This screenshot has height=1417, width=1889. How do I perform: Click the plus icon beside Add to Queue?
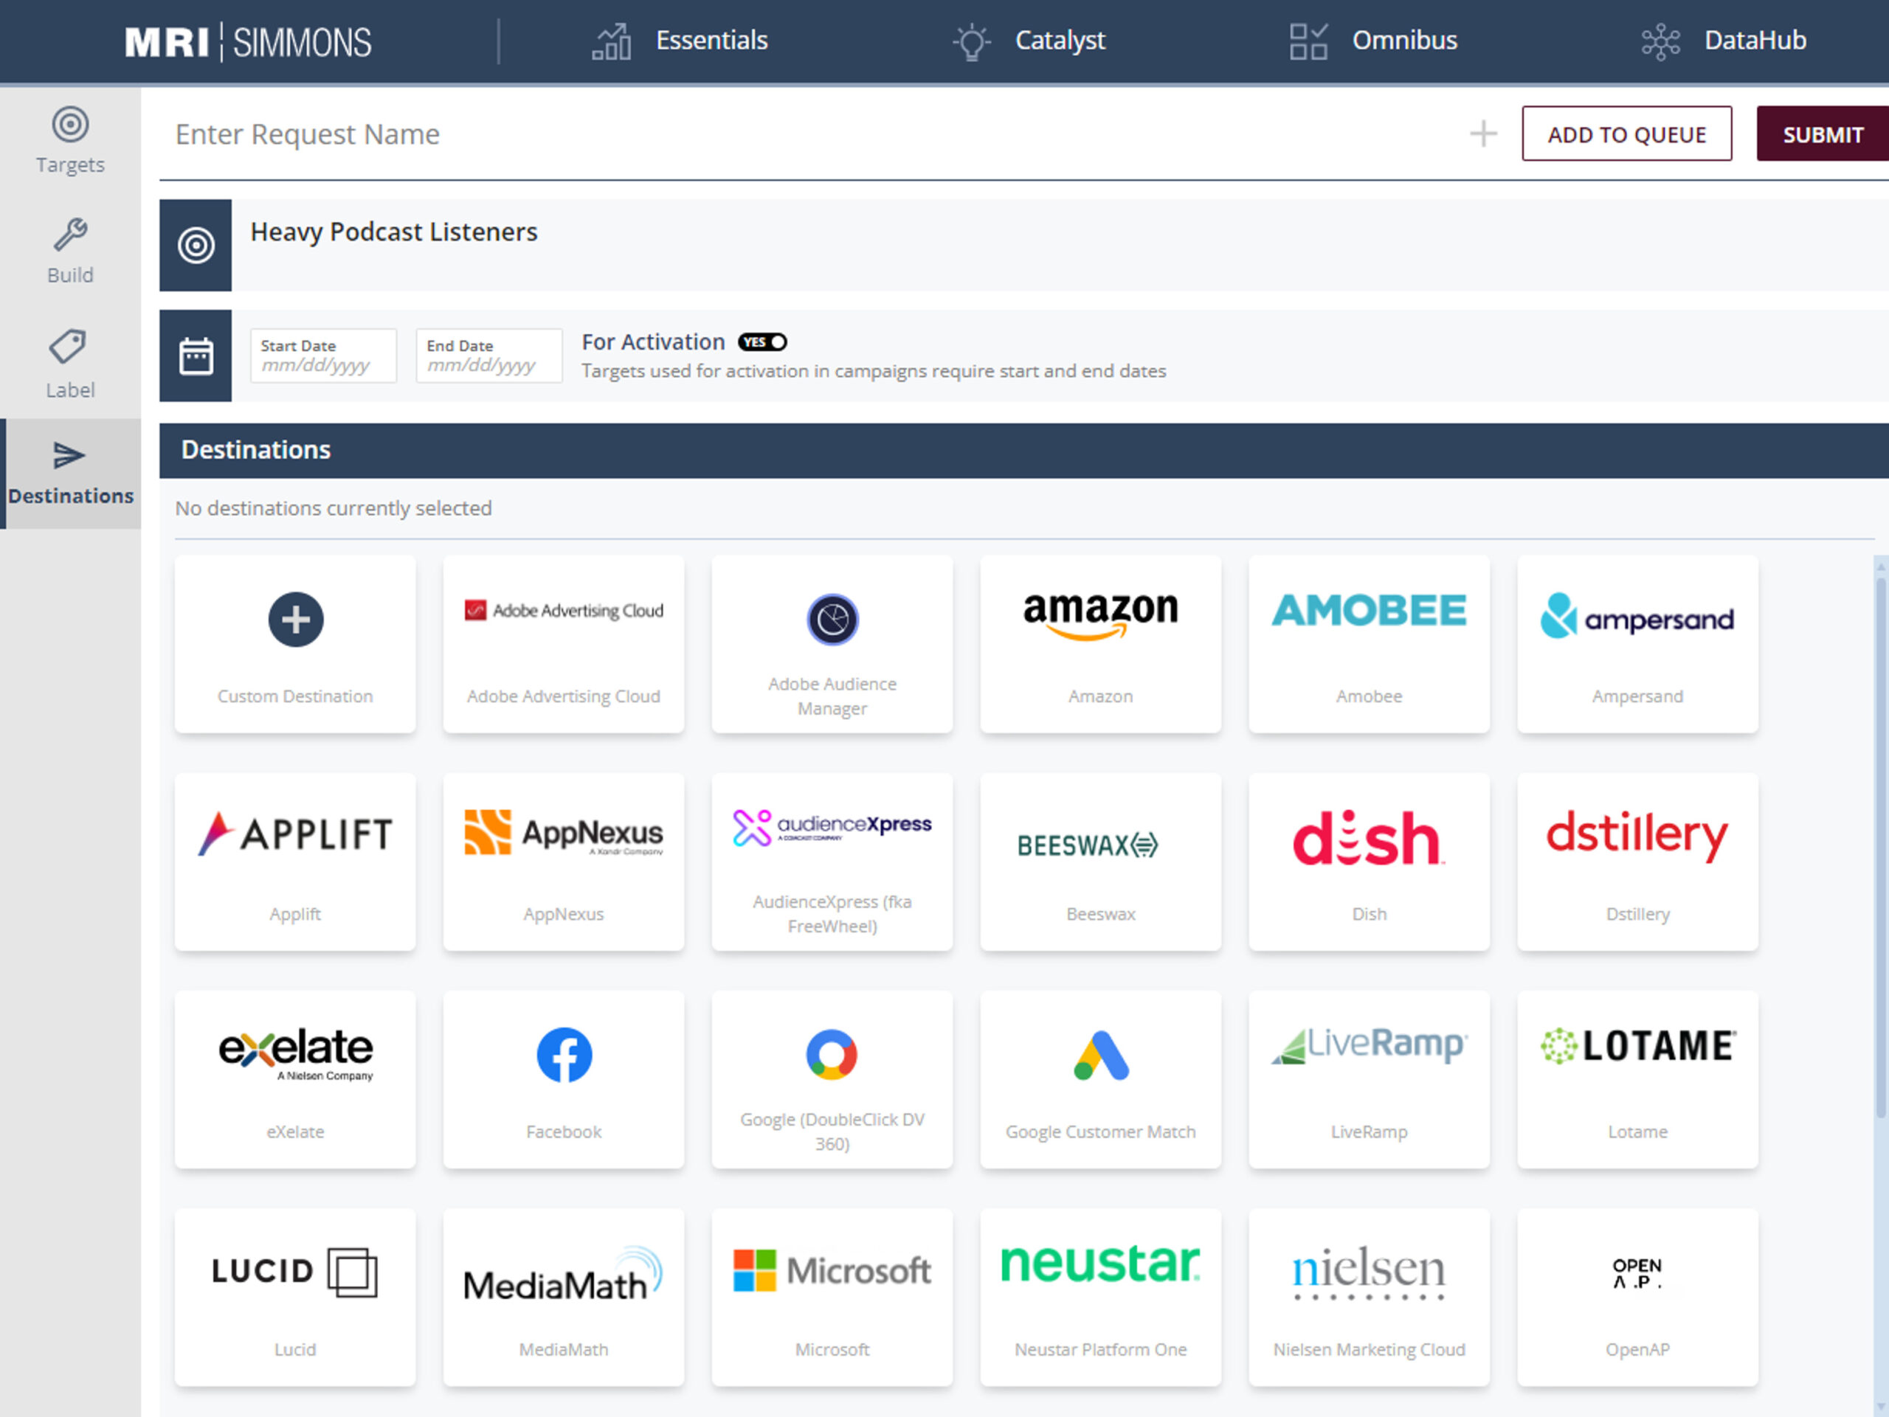pos(1483,134)
